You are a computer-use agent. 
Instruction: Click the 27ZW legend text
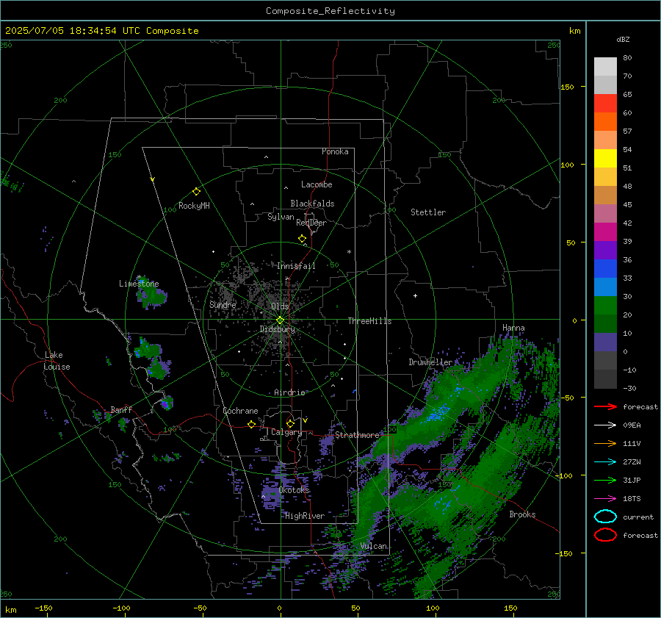632,461
